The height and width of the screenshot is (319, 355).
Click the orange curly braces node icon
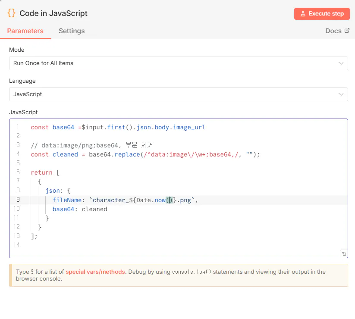point(11,13)
